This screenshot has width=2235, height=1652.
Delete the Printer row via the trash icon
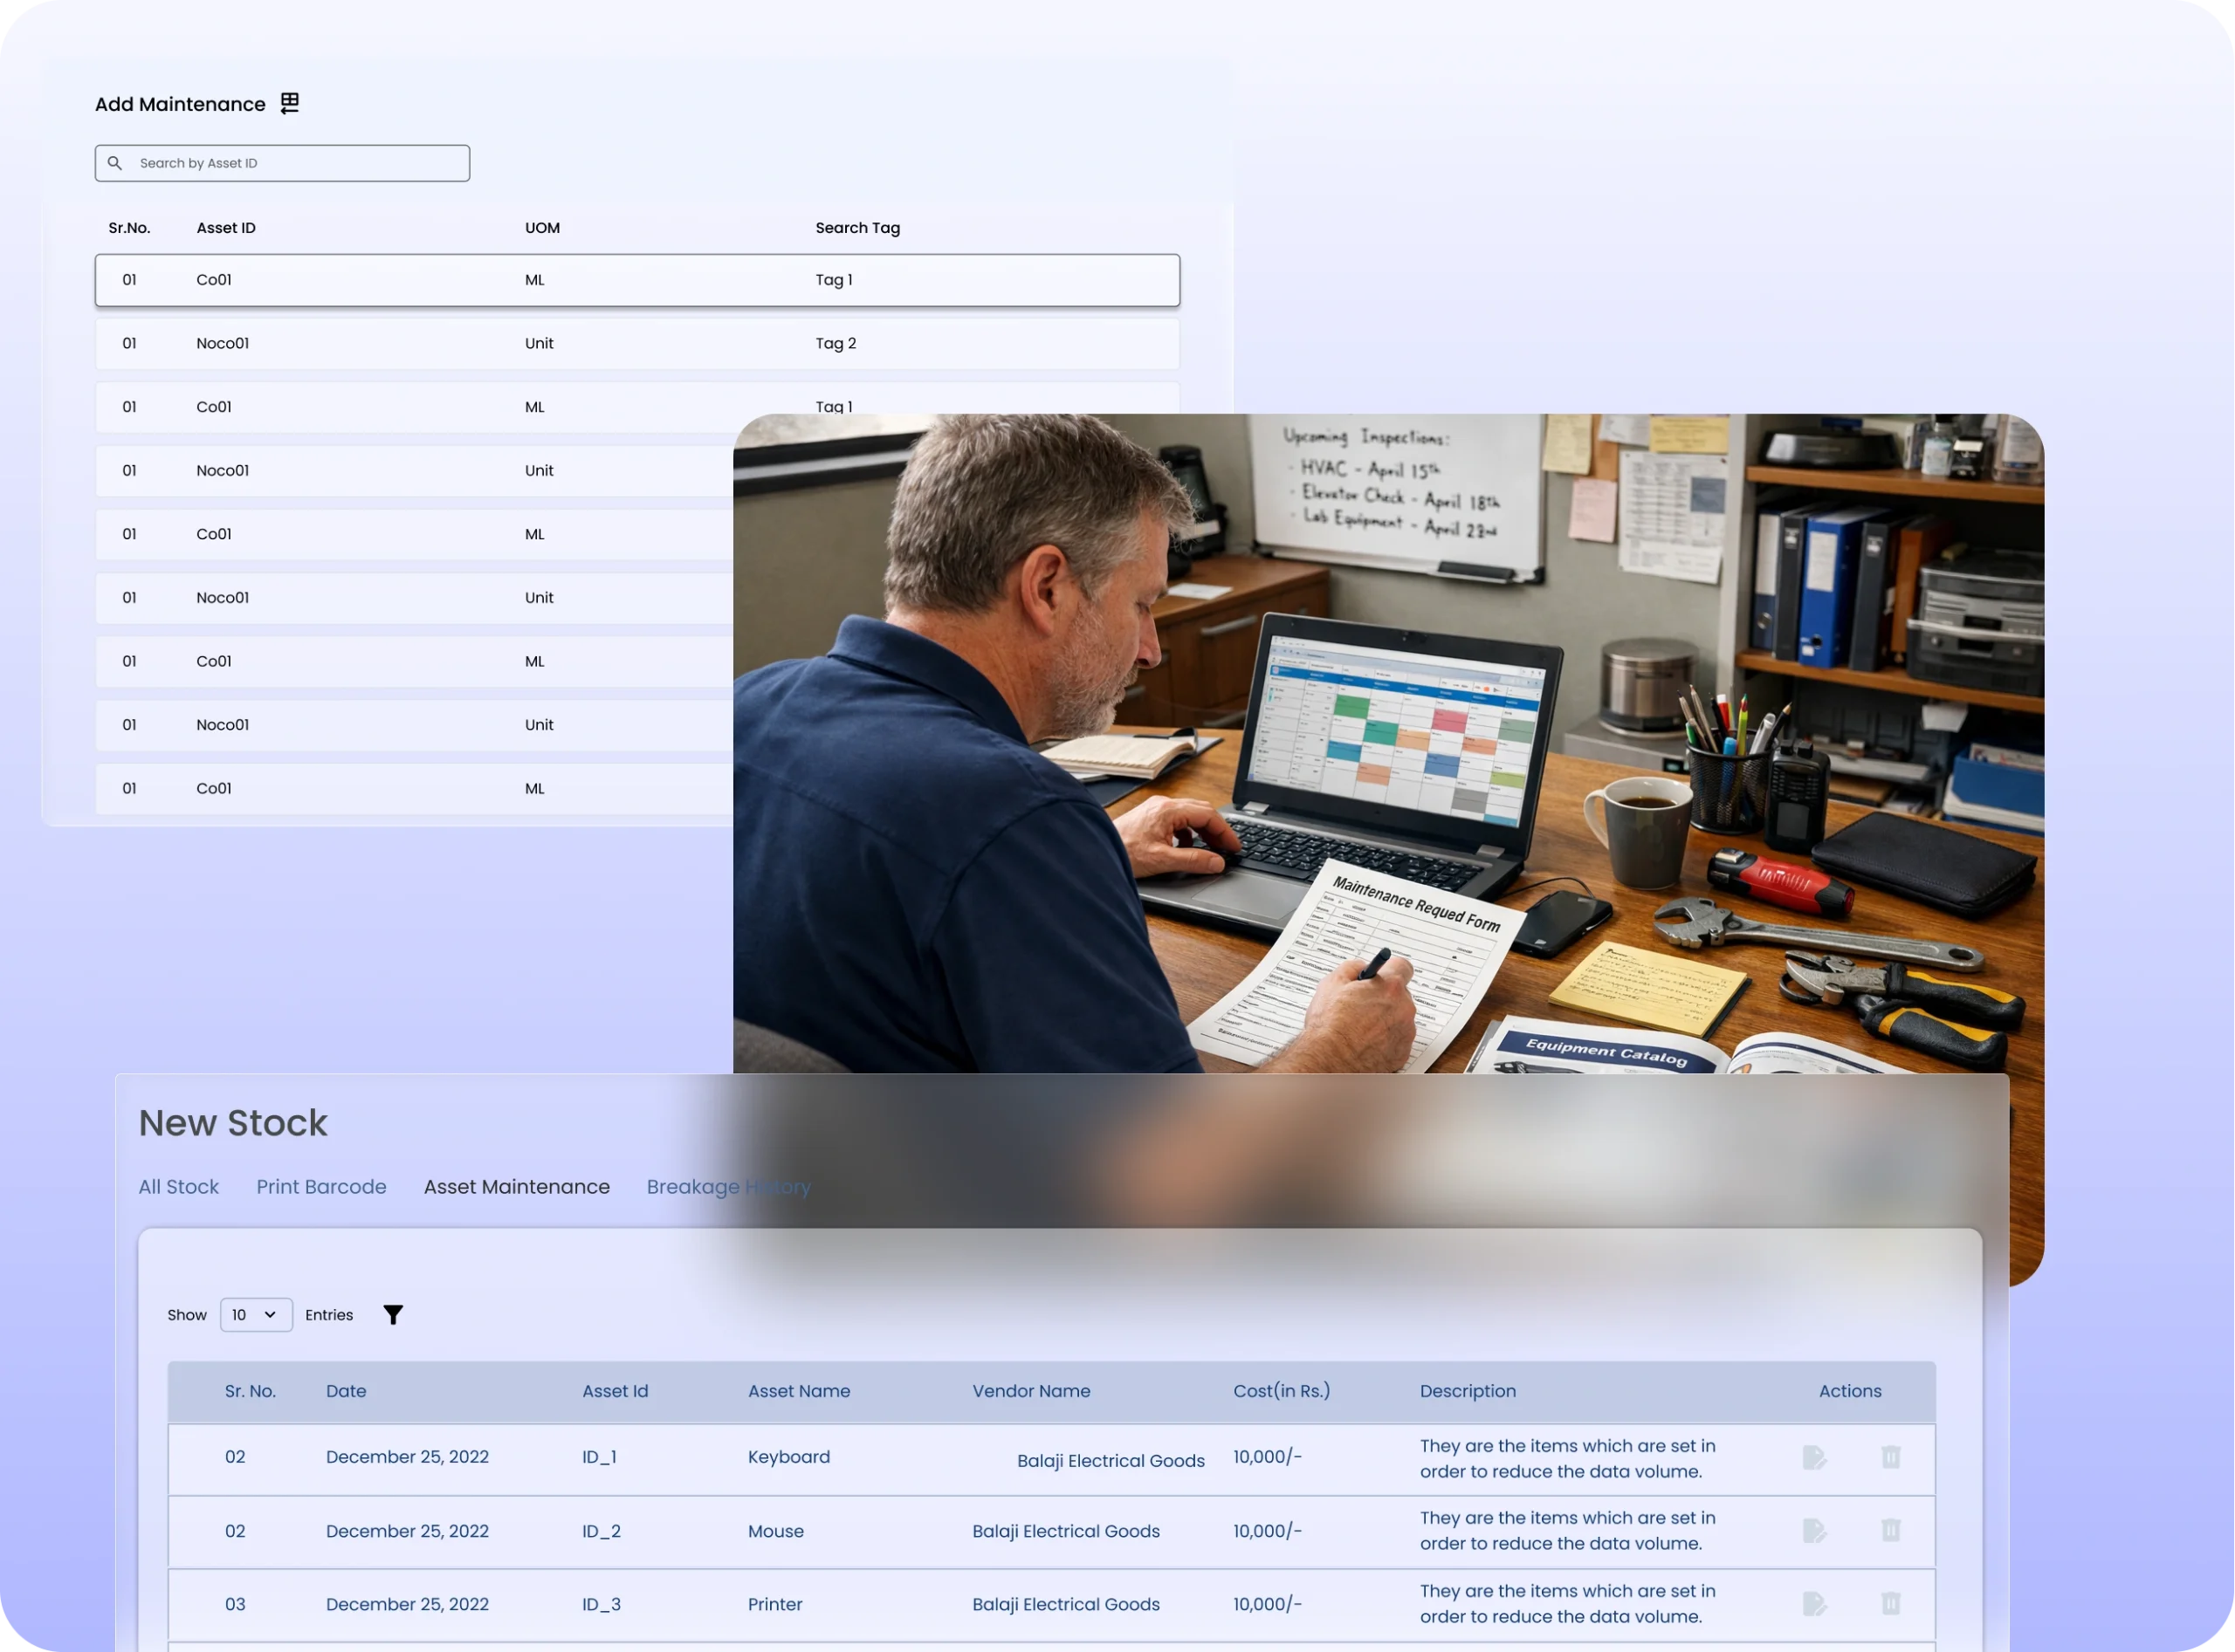(1890, 1604)
